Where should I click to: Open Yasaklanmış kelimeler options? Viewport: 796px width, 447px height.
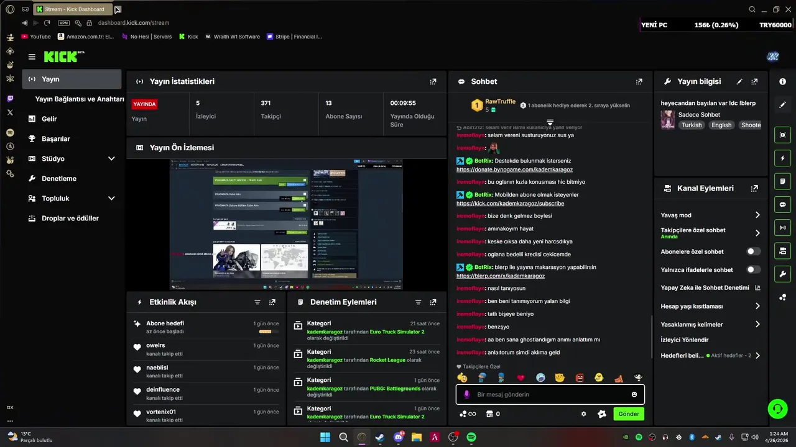[757, 324]
